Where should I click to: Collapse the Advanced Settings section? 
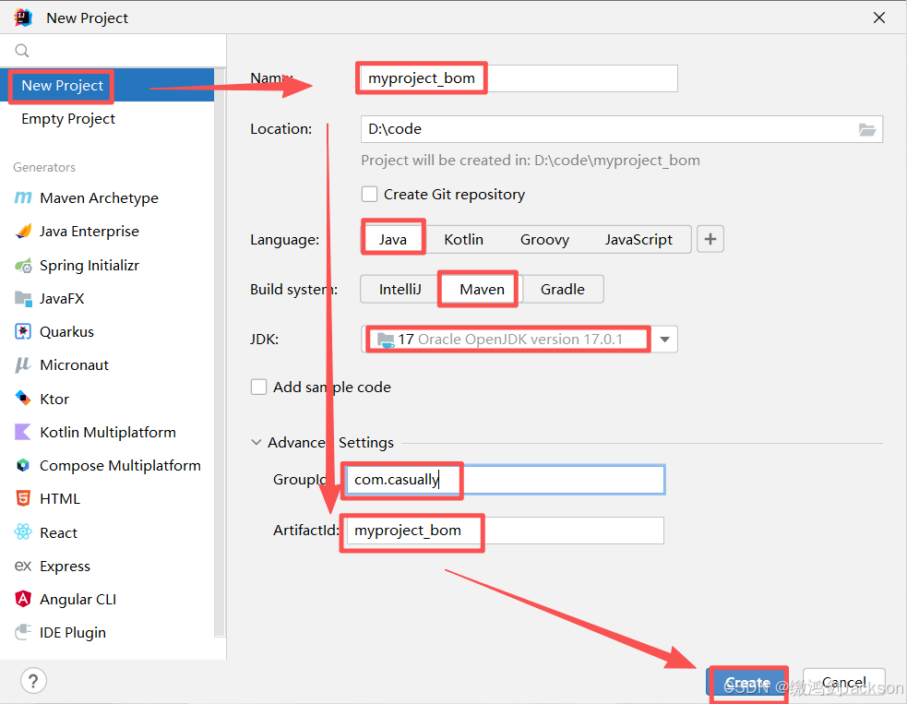(257, 443)
